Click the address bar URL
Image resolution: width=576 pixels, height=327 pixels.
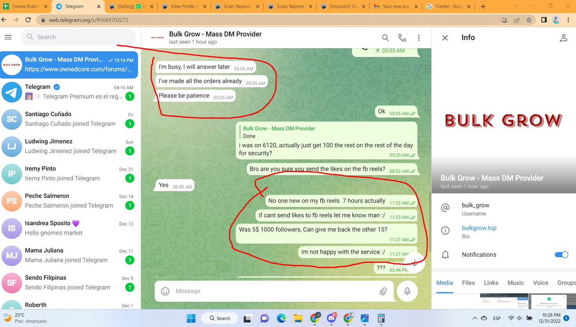[x=89, y=20]
